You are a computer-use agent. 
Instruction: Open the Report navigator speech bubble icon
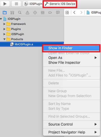tap(58, 12)
